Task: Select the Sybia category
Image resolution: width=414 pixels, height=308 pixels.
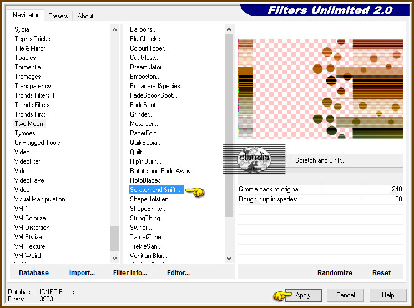Action: pyautogui.click(x=22, y=29)
